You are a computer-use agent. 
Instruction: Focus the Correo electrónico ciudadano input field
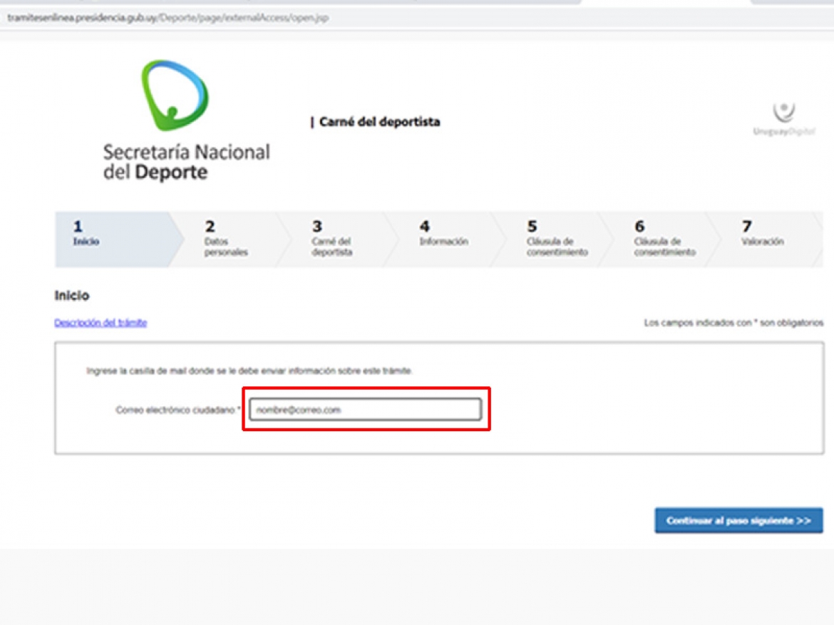click(x=365, y=410)
